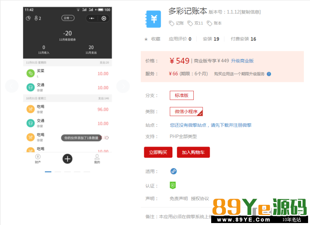Click the three-dot mini program menu icon
The image size is (310, 225).
pyautogui.click(x=92, y=18)
